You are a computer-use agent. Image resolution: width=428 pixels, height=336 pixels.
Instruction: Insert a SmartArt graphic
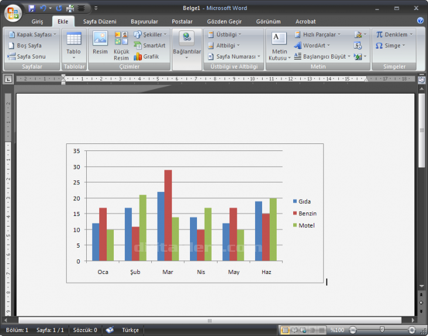[150, 46]
